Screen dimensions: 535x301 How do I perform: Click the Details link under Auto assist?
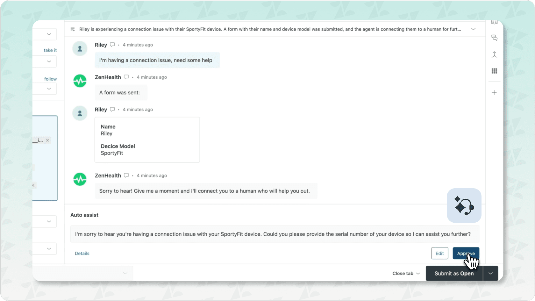click(x=82, y=253)
